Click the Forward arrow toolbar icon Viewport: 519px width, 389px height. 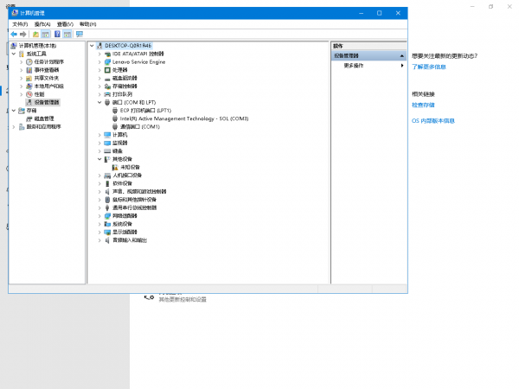24,34
